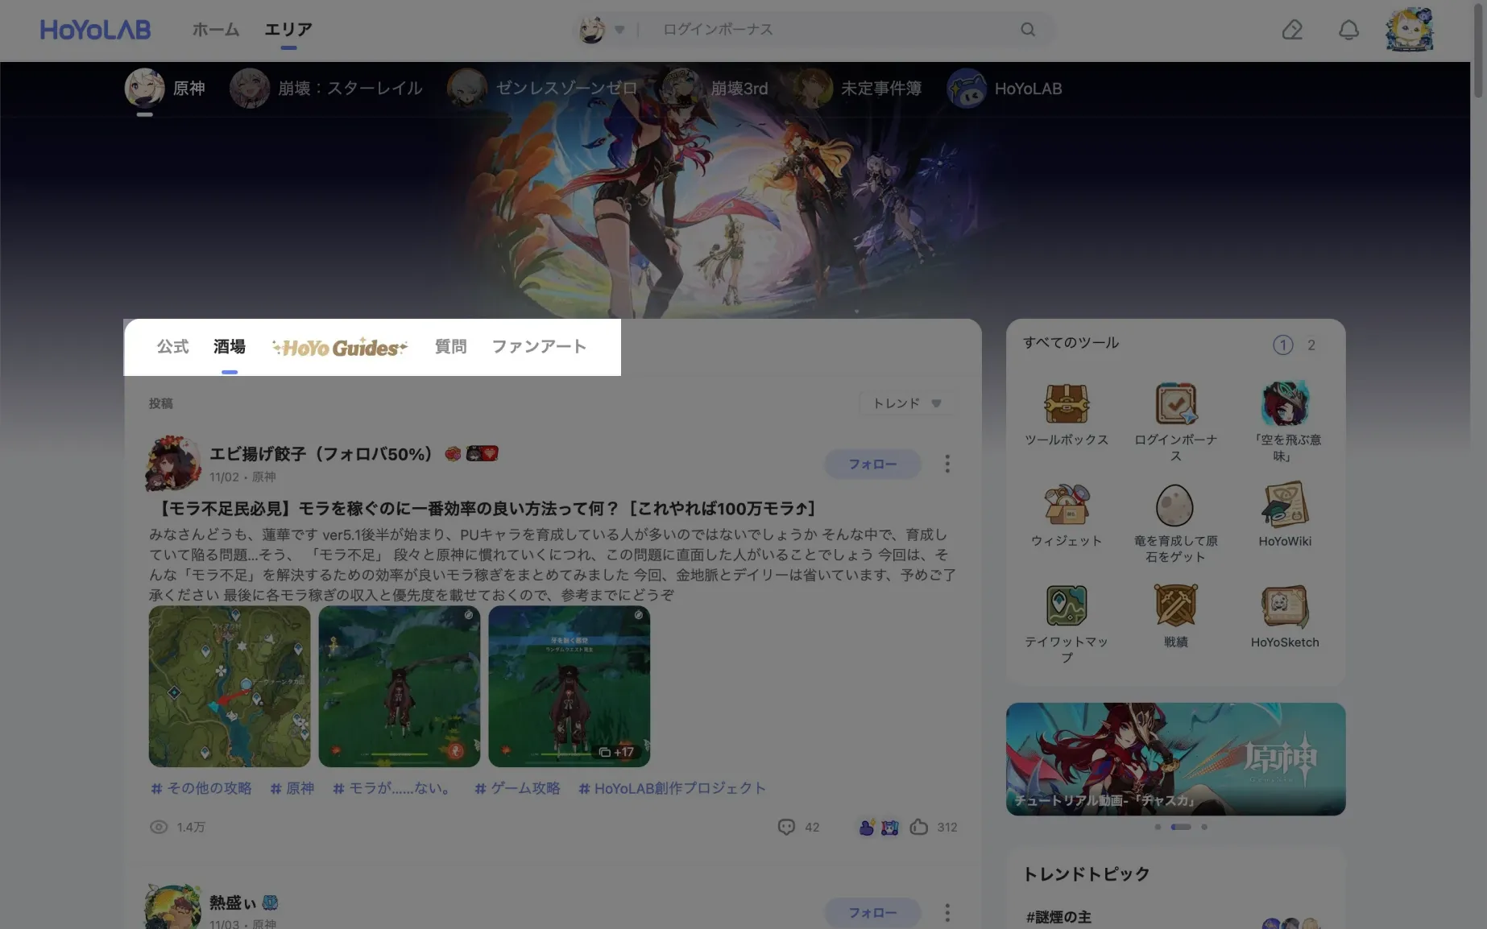The height and width of the screenshot is (929, 1487).
Task: Open the map thumbnail in first post
Action: [x=230, y=686]
